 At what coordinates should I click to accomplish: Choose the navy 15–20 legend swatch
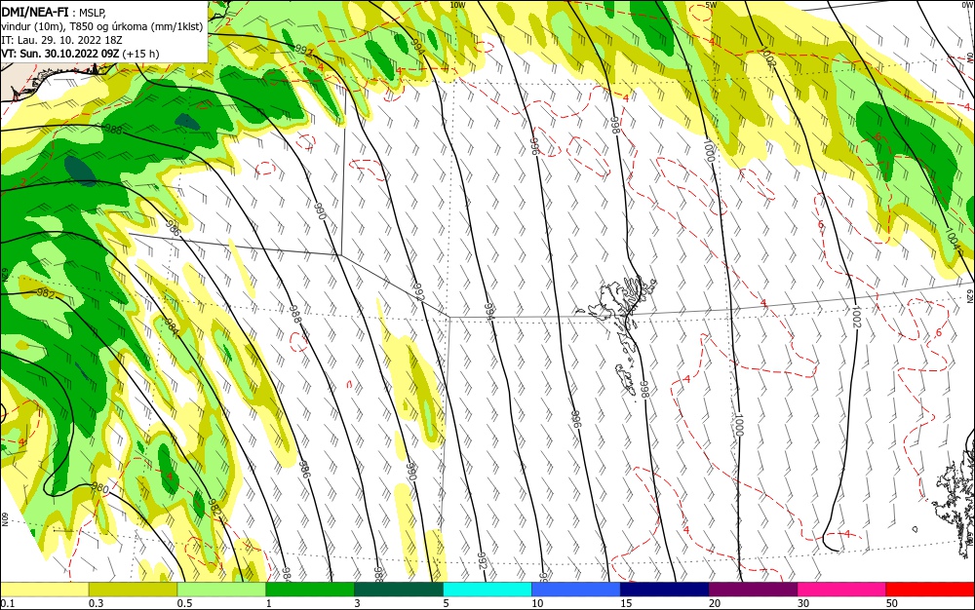click(665, 590)
